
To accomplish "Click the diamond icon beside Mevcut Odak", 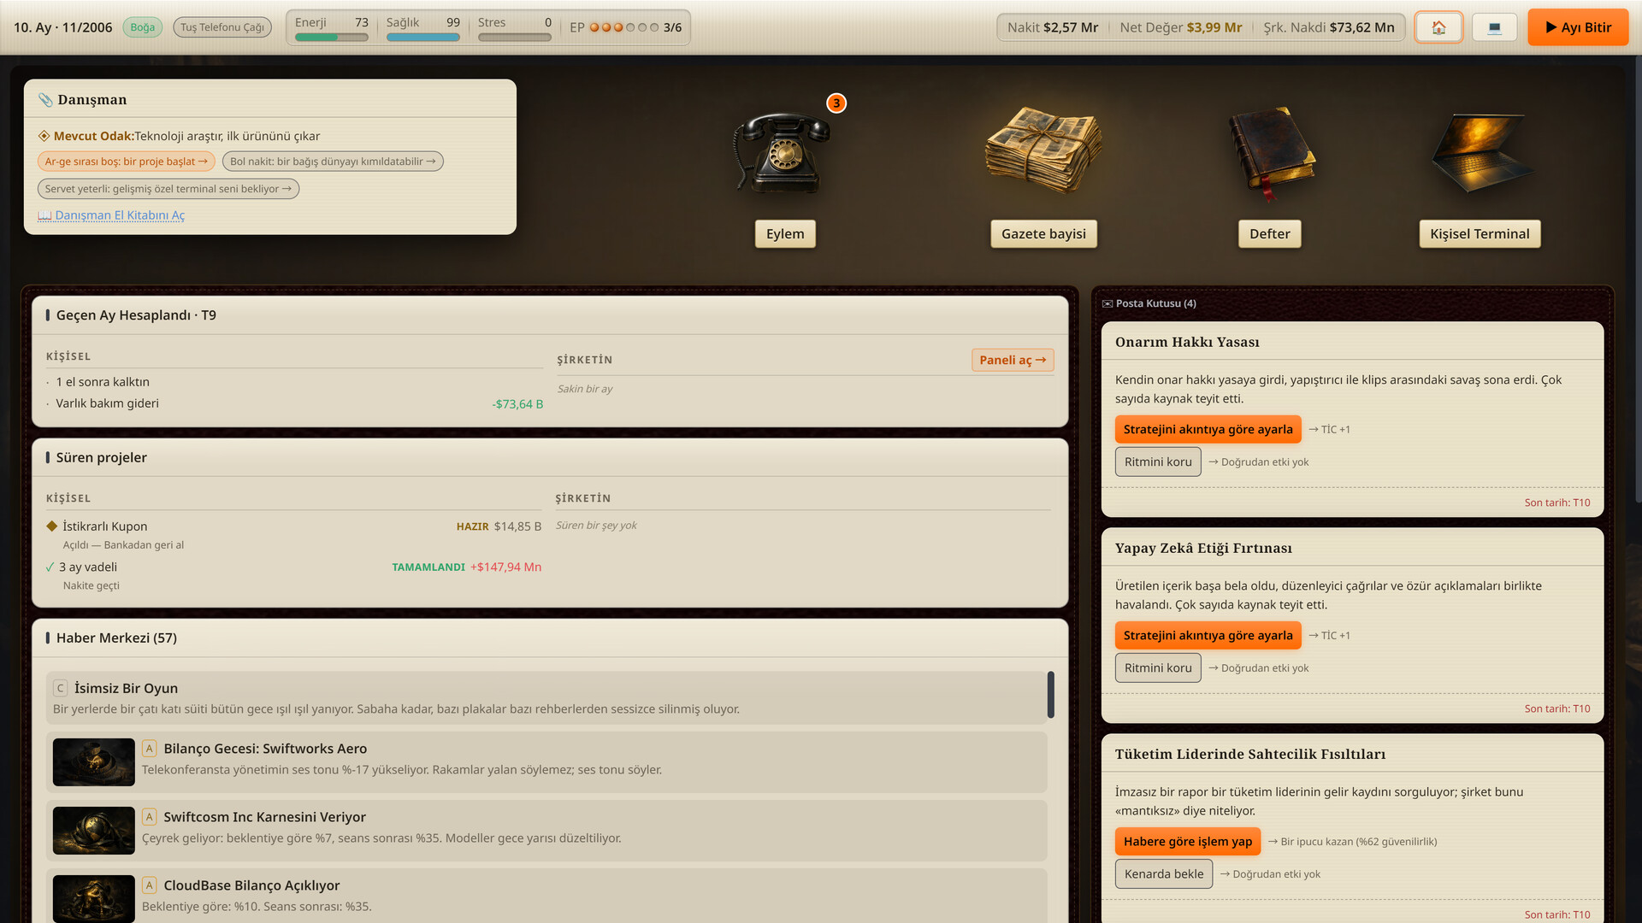I will (x=44, y=136).
